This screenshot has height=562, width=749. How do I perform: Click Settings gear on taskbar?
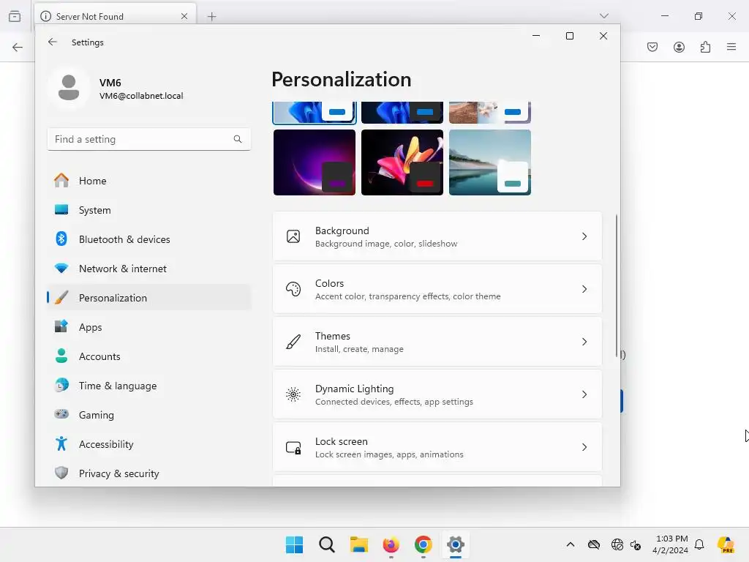pos(456,544)
